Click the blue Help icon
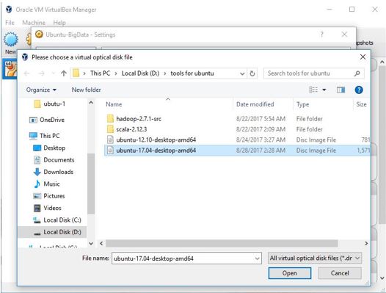Screen dimensions: 386x293 click(359, 90)
